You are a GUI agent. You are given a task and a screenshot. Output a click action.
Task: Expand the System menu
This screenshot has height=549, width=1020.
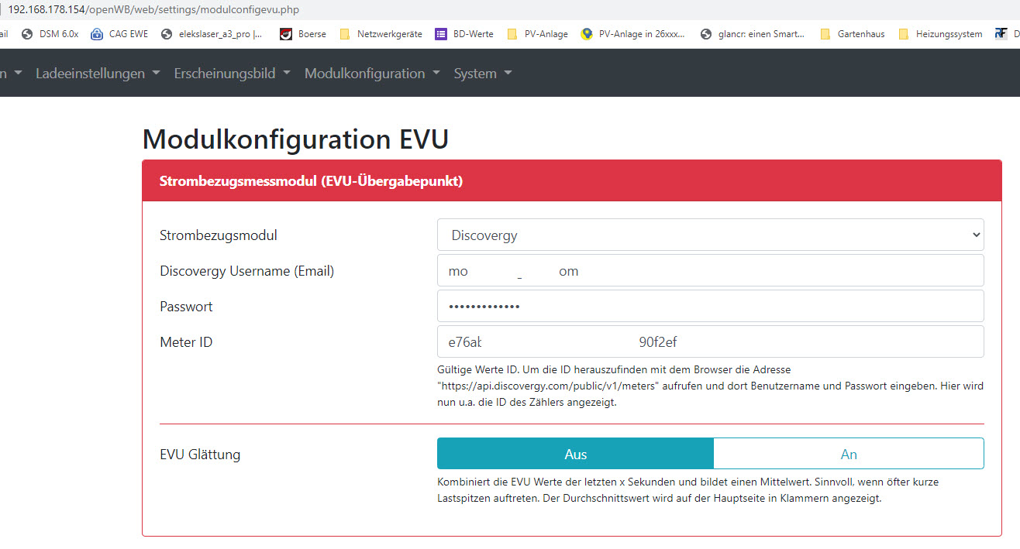[x=483, y=74]
